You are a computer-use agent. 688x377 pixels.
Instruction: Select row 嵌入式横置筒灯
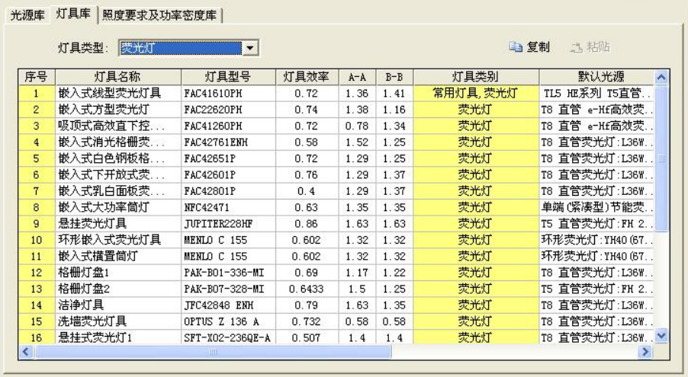[336, 257]
